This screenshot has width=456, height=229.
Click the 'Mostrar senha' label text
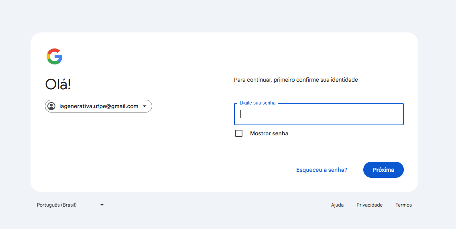point(269,134)
